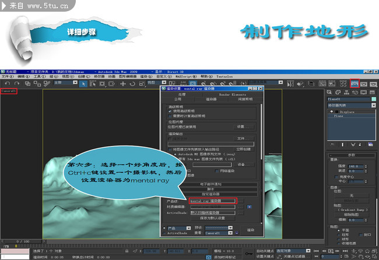Enable 'compute advanced lighting when required' checkbox
379x260 pixels.
pos(170,116)
